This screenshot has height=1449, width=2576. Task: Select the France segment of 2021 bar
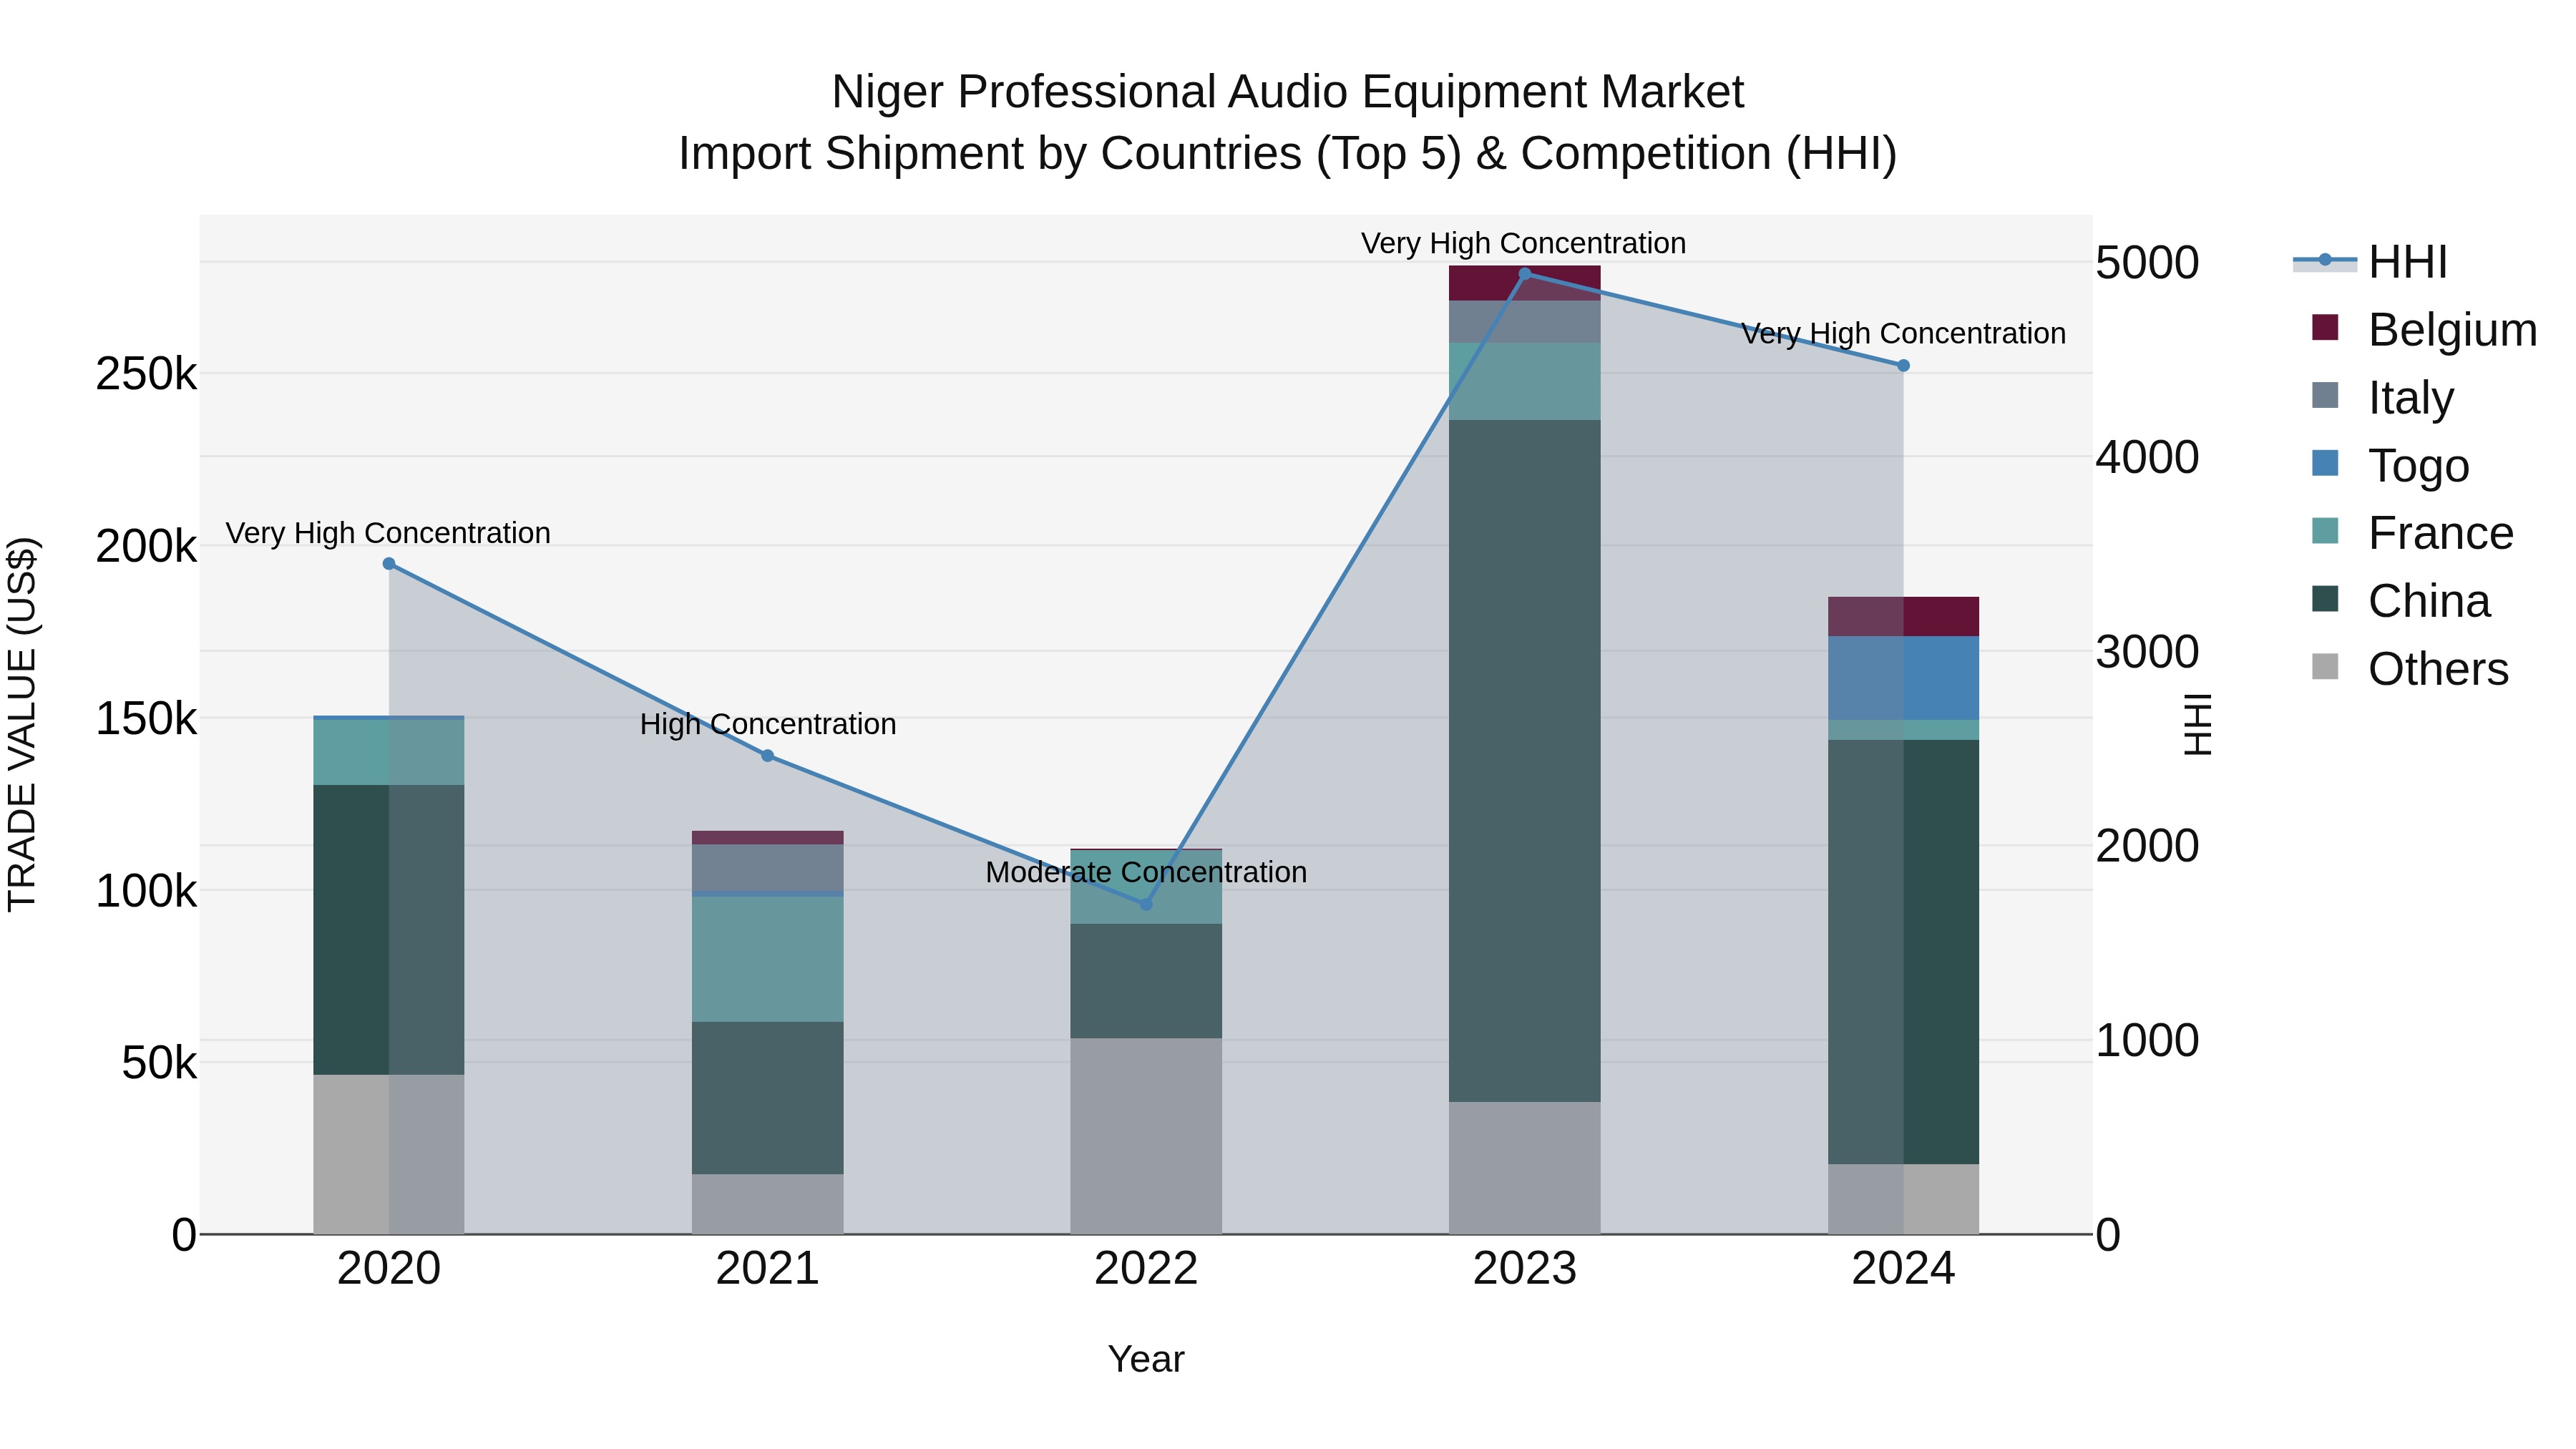(768, 959)
